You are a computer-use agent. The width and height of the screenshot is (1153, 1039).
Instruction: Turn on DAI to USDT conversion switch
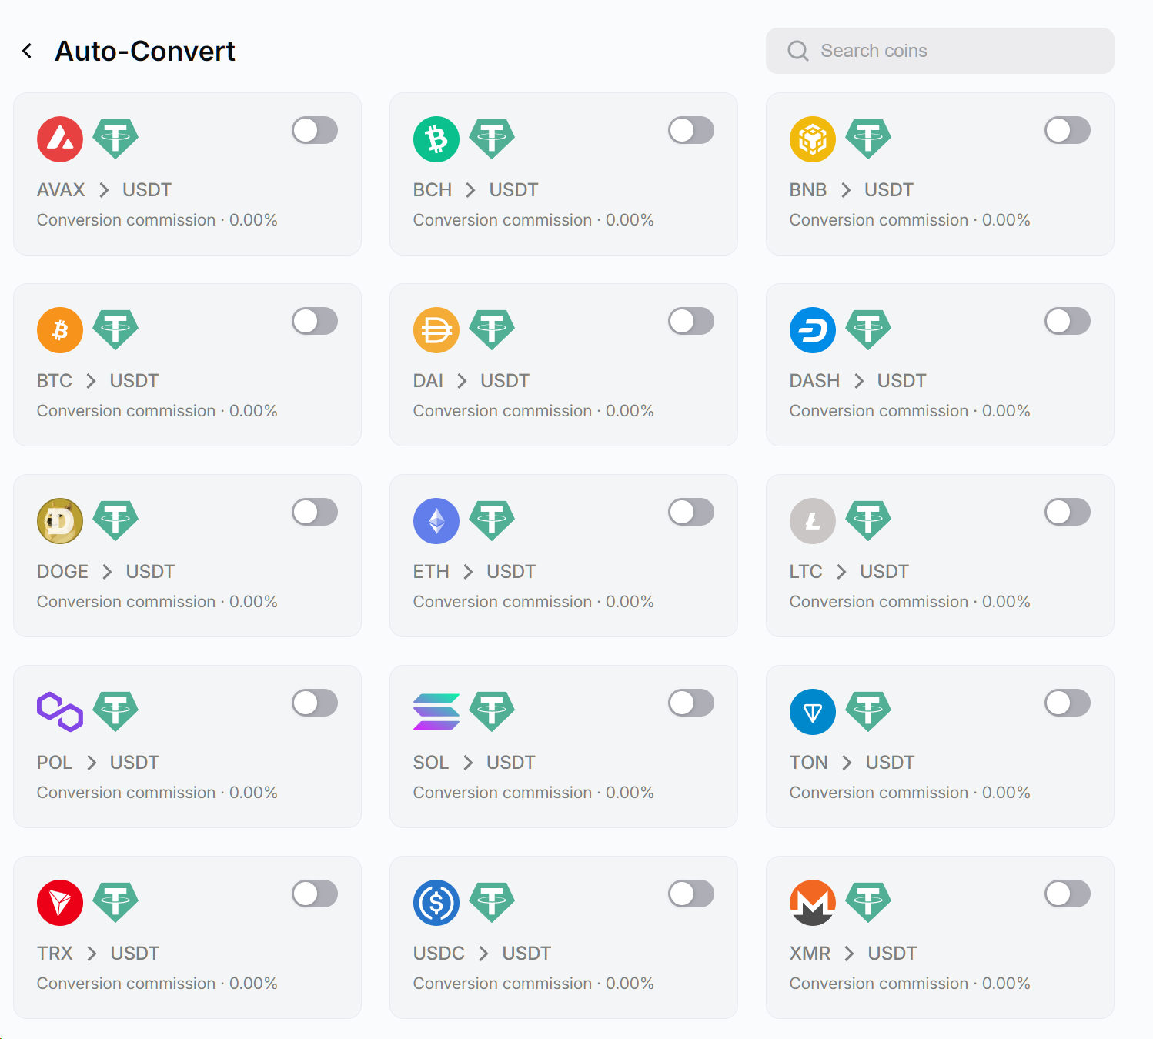point(691,321)
